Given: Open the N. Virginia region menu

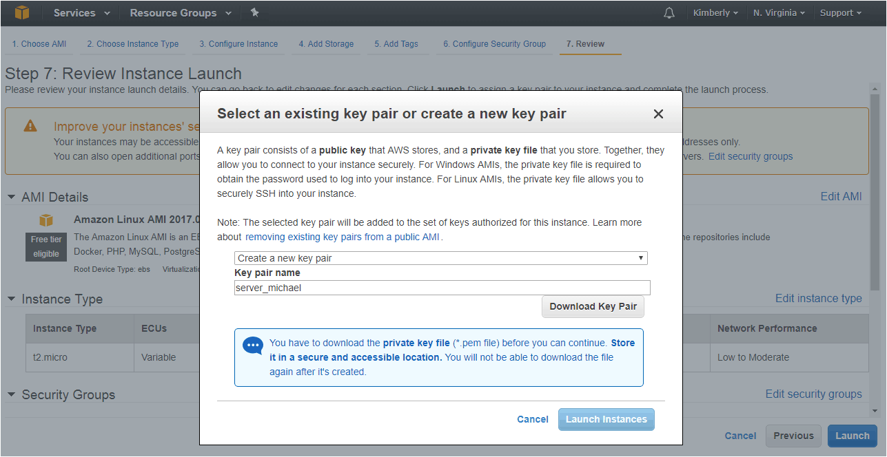Looking at the screenshot, I should (779, 12).
